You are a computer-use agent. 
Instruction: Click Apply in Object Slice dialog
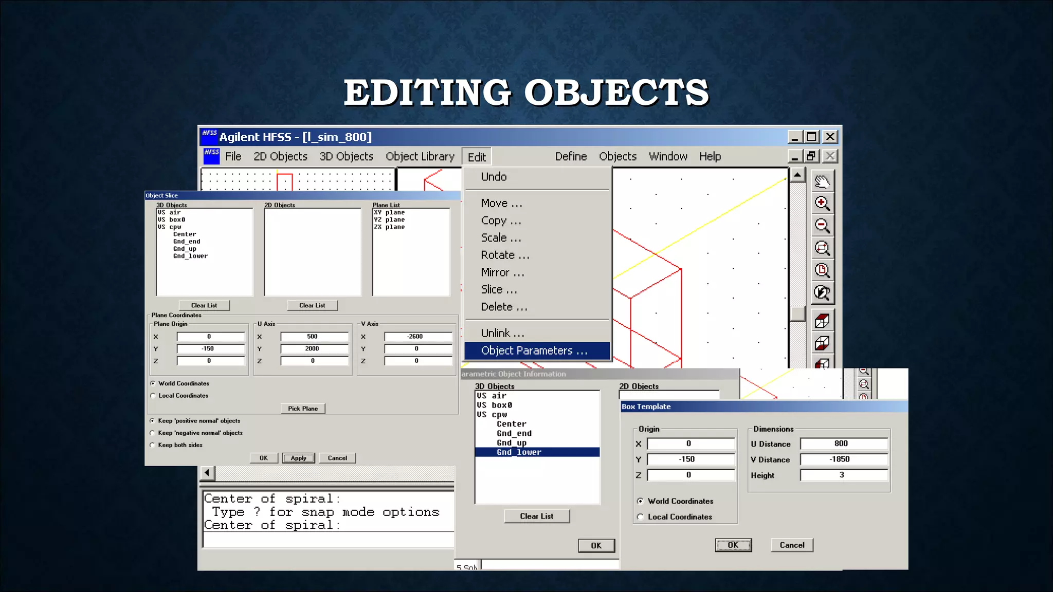pyautogui.click(x=298, y=458)
